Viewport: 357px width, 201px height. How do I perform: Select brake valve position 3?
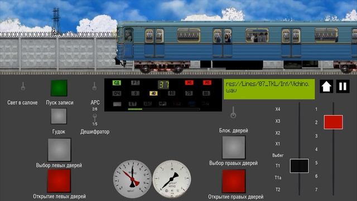click(x=316, y=136)
